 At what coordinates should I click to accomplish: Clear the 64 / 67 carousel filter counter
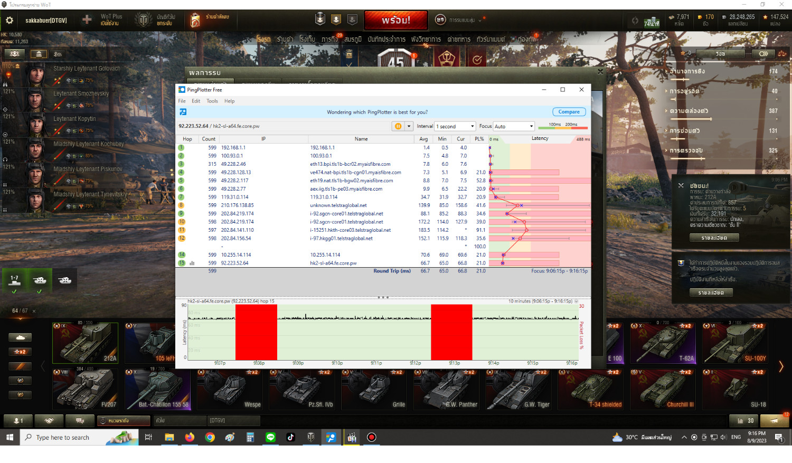pos(34,311)
